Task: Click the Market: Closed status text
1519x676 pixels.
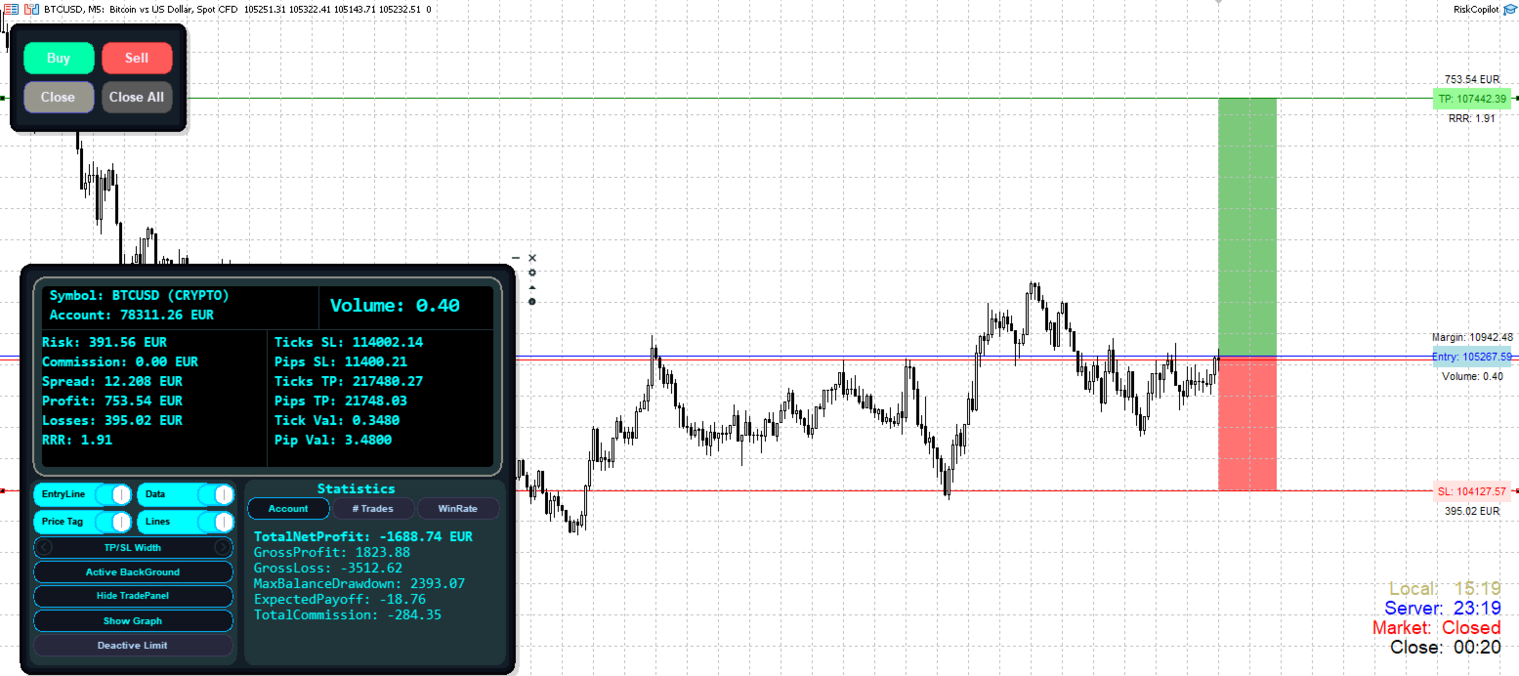Action: point(1437,627)
